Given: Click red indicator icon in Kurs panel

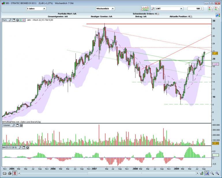Looking at the screenshot, I should 23,20.
